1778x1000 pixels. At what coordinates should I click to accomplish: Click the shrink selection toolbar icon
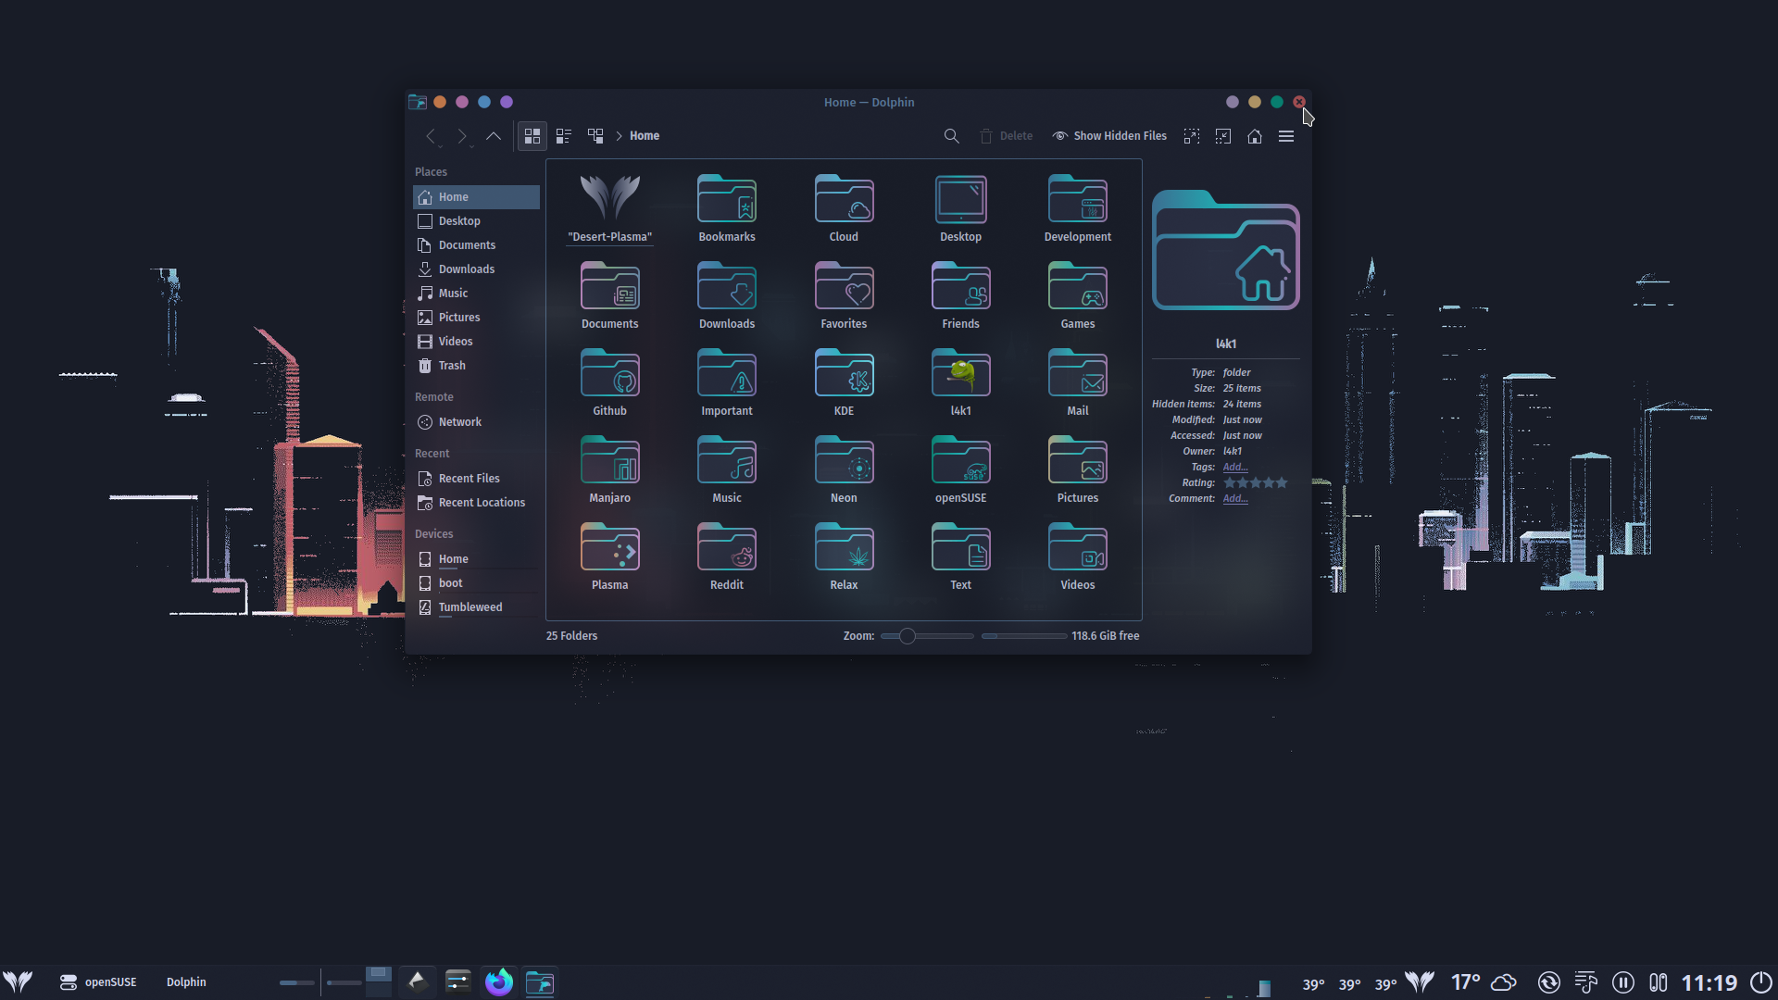[1223, 136]
